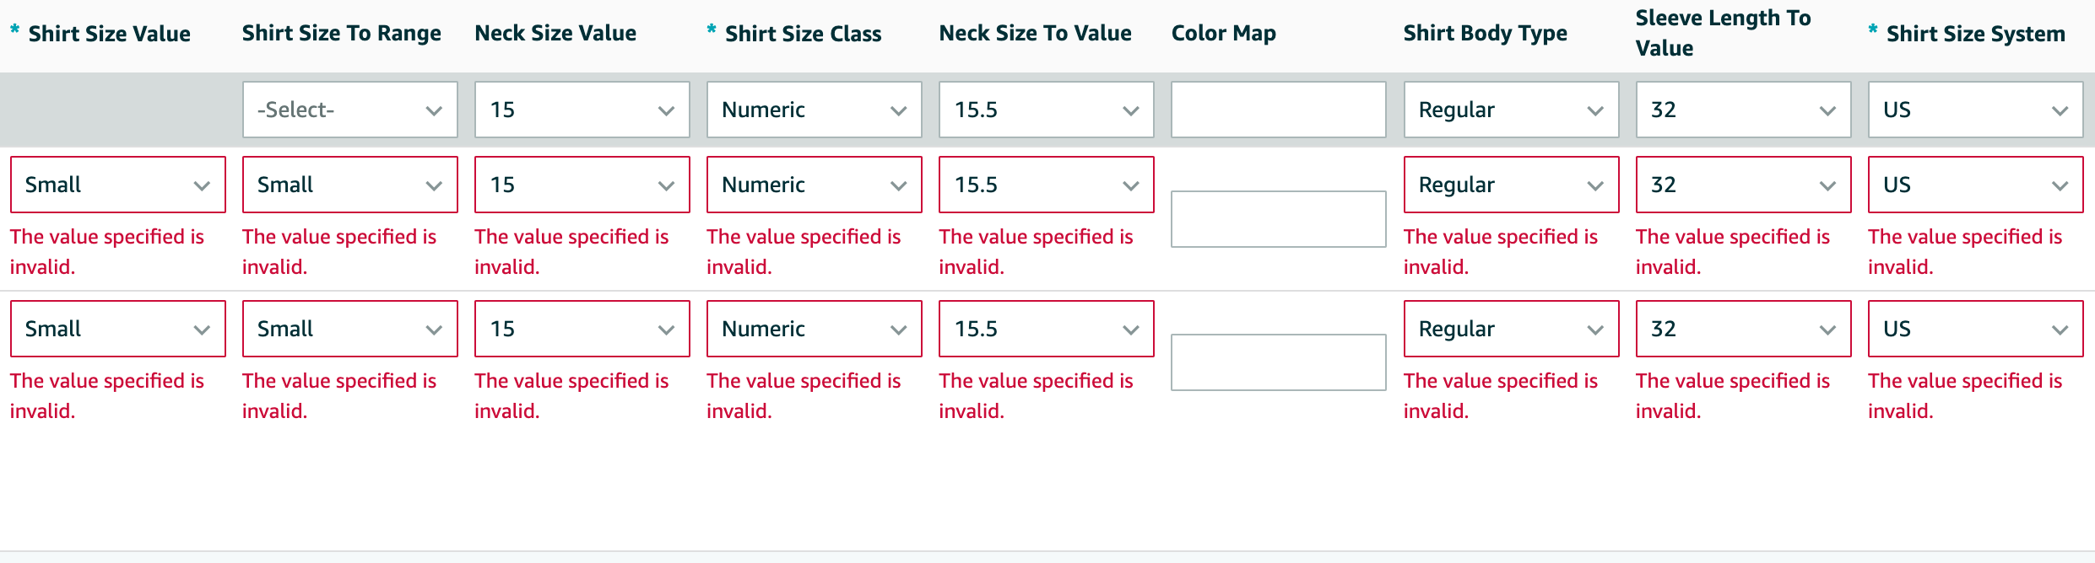Open second row Sleeve Length 32 dropdown
The width and height of the screenshot is (2095, 563).
[1743, 329]
